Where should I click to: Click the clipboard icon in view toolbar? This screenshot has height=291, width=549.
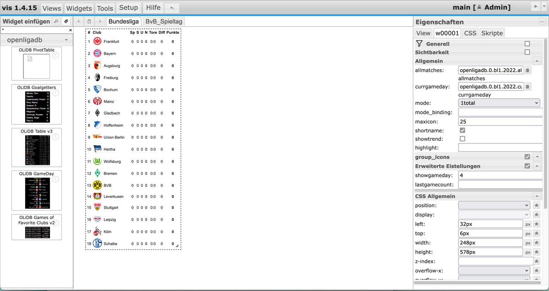pos(89,21)
